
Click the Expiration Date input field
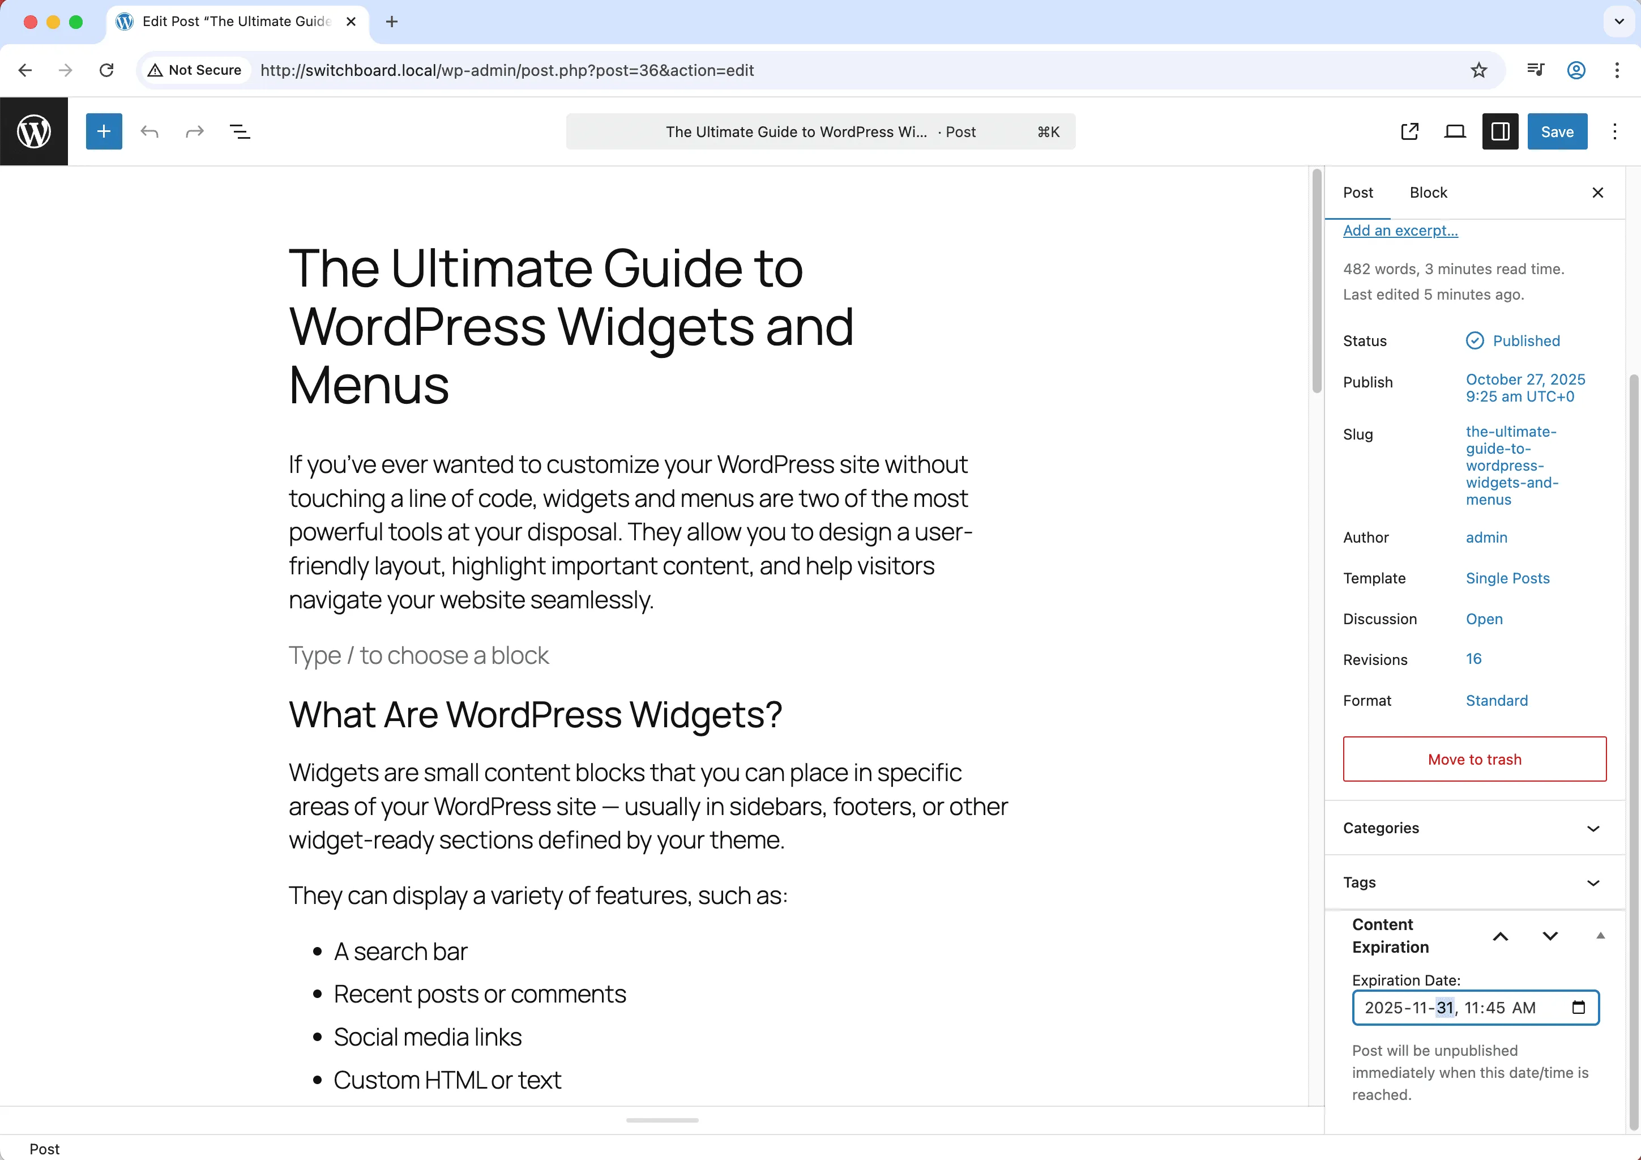(x=1458, y=1008)
